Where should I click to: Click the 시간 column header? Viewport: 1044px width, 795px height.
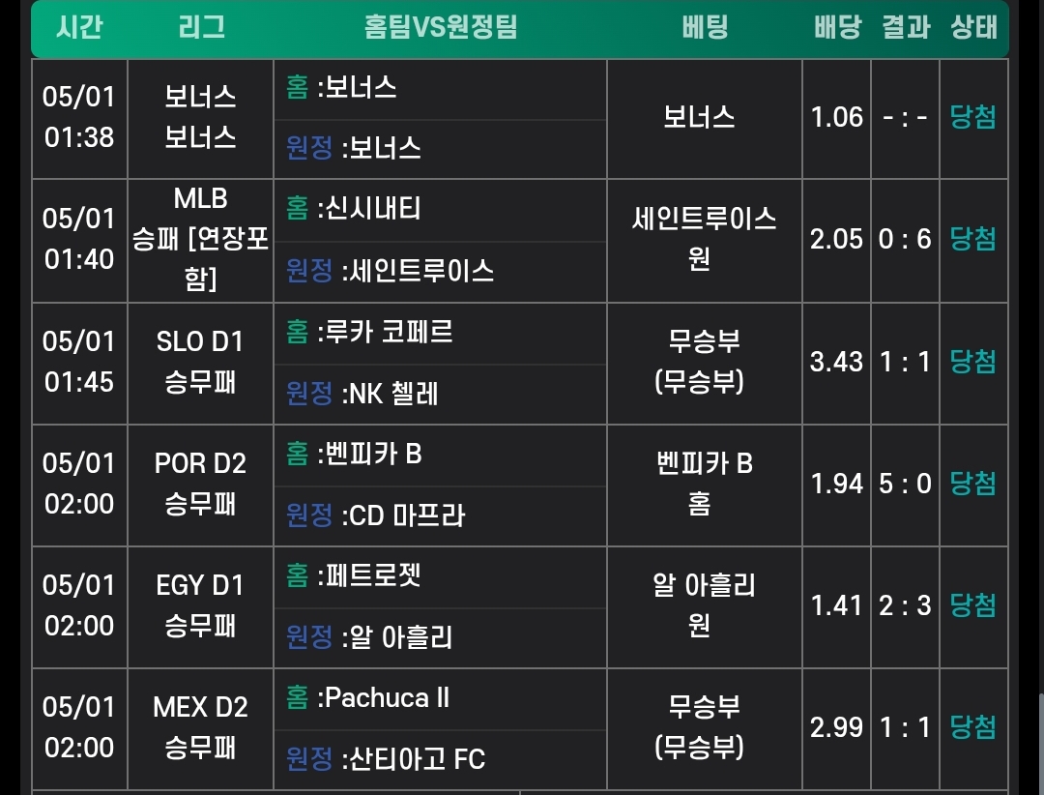(79, 27)
